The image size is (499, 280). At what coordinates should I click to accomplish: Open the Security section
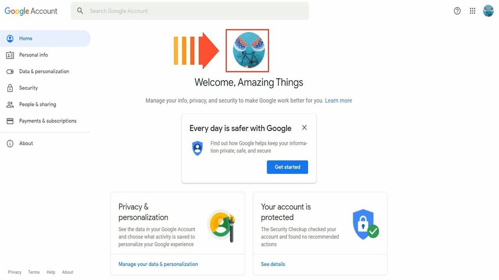pos(28,88)
